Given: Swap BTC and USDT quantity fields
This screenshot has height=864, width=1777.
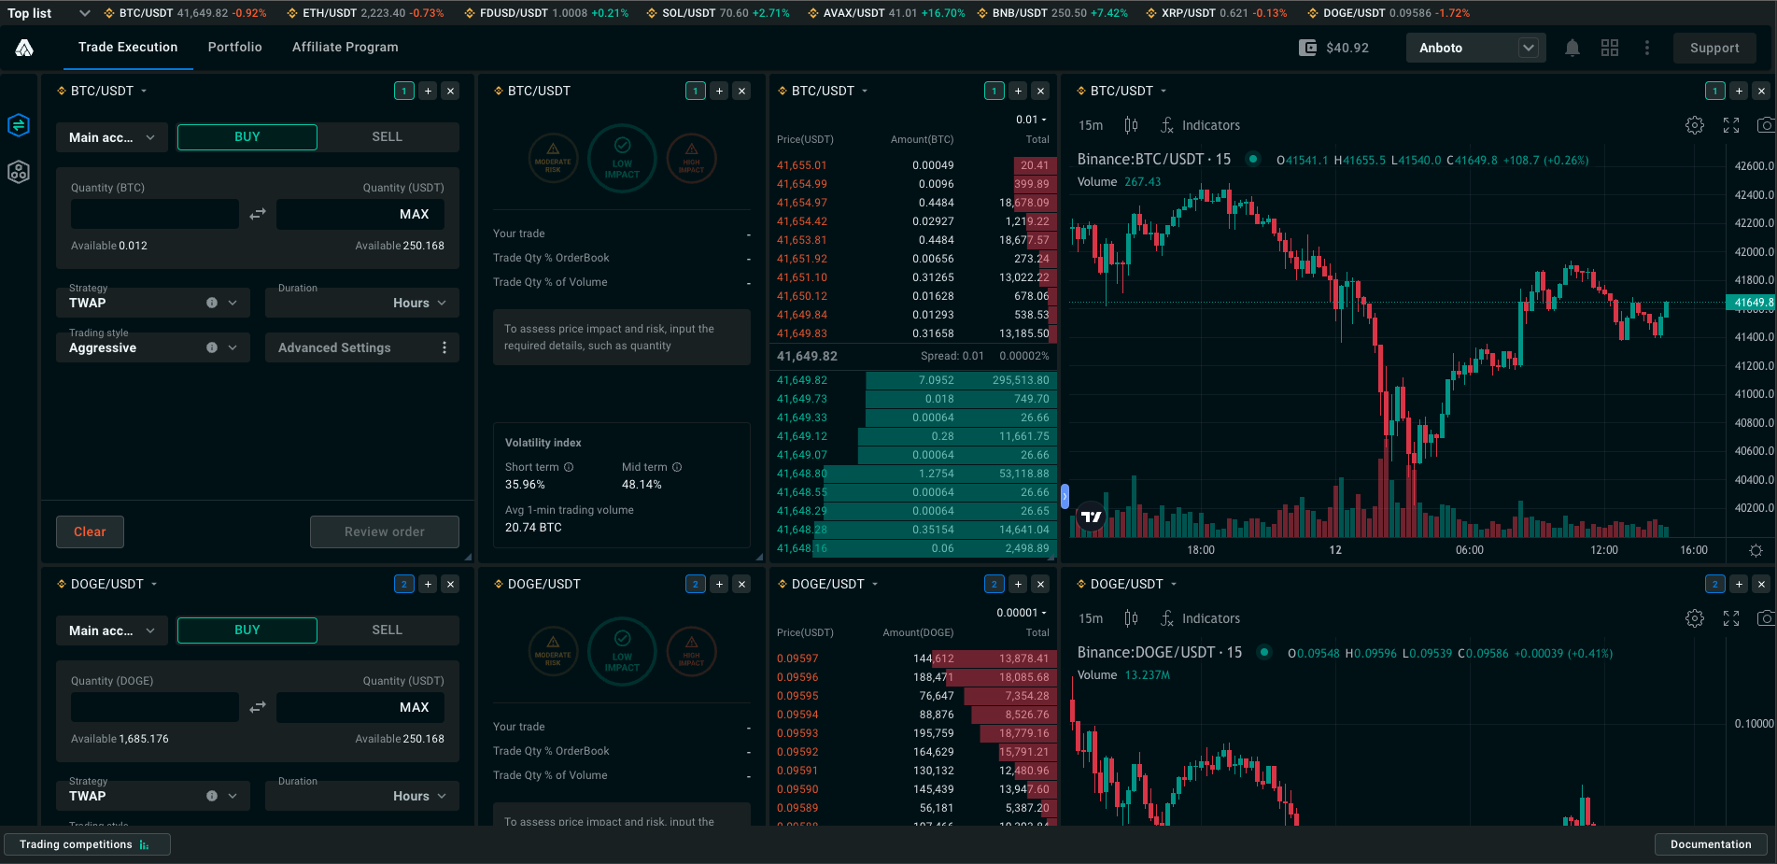Looking at the screenshot, I should (258, 214).
